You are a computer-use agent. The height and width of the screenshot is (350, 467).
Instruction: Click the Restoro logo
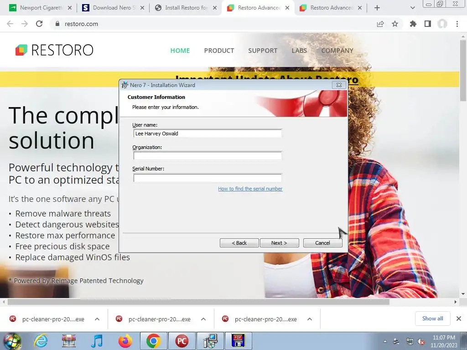[54, 50]
